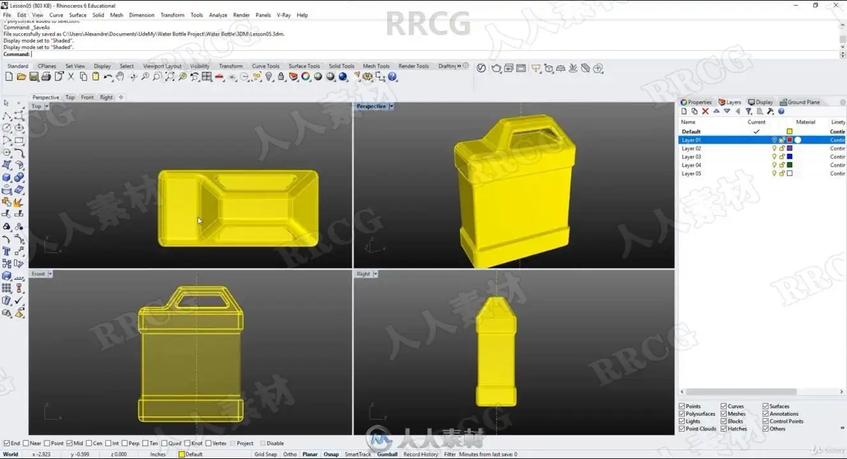Disable the Mid object snap checkbox
The width and height of the screenshot is (847, 459).
pyautogui.click(x=70, y=443)
